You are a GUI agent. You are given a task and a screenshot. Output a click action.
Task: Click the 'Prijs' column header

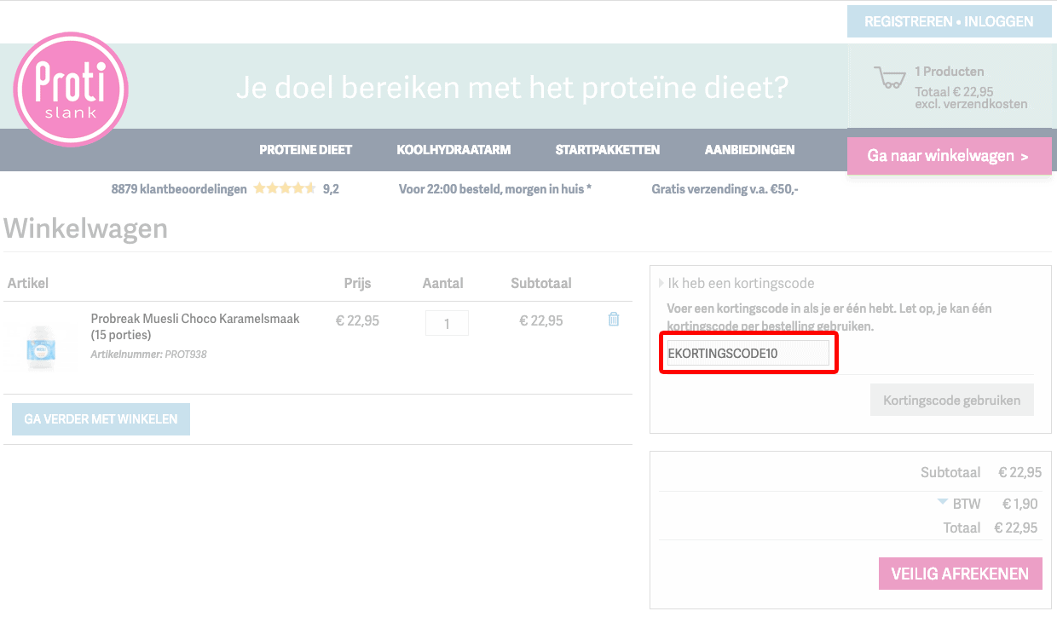tap(357, 283)
